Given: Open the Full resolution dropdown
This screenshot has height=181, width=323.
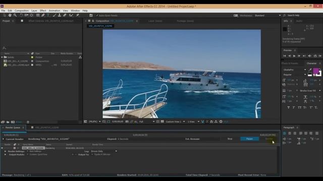Looking at the screenshot, I should pos(146,122).
